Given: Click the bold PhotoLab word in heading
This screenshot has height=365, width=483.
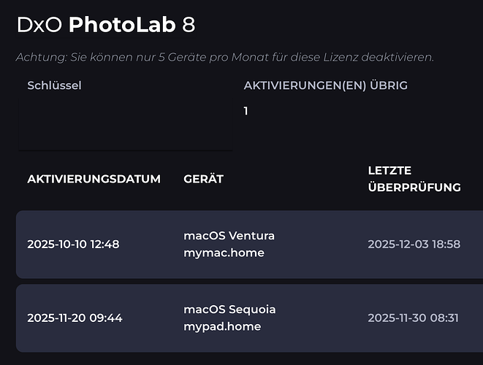Looking at the screenshot, I should click(123, 25).
